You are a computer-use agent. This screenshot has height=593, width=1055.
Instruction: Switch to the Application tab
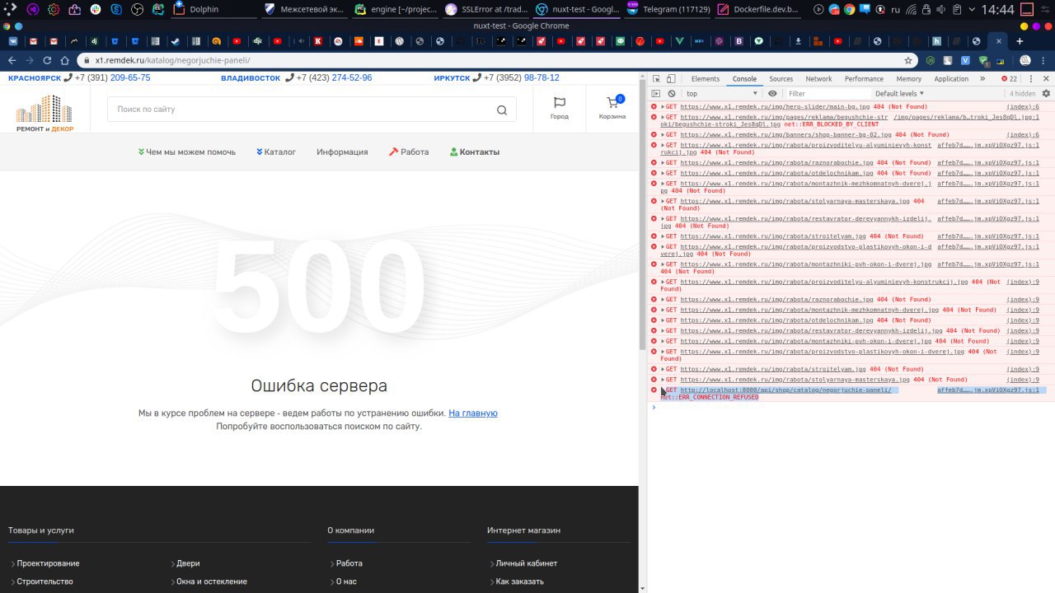coord(951,79)
